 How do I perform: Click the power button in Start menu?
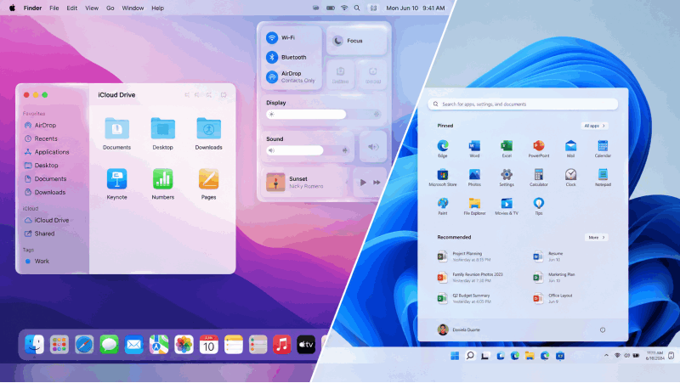pos(603,330)
